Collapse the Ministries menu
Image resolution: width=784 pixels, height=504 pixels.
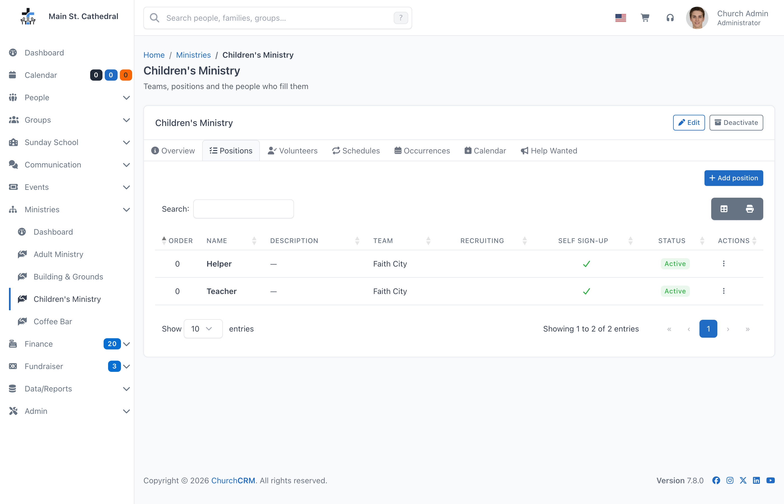pyautogui.click(x=67, y=209)
